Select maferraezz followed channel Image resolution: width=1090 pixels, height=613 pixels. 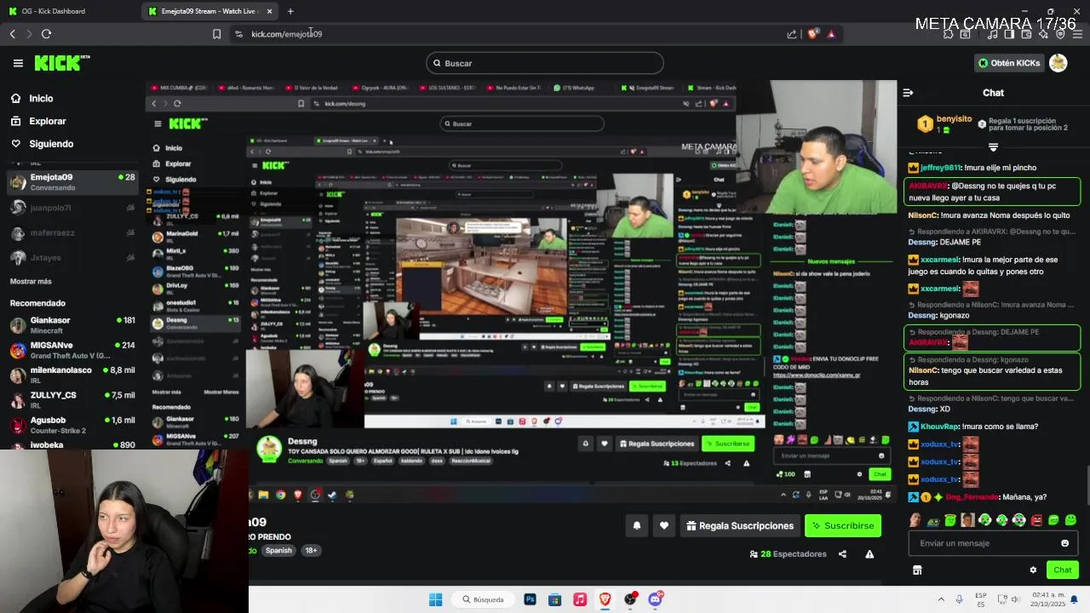click(x=72, y=232)
